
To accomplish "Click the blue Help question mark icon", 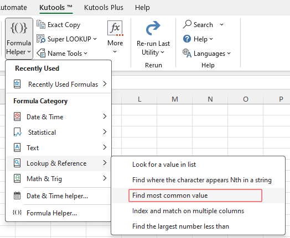I will [x=187, y=39].
